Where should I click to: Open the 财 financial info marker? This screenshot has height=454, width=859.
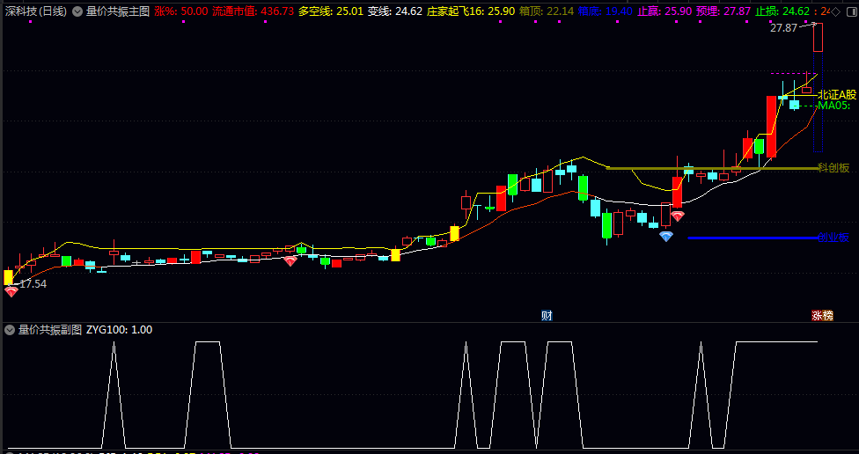pyautogui.click(x=547, y=316)
